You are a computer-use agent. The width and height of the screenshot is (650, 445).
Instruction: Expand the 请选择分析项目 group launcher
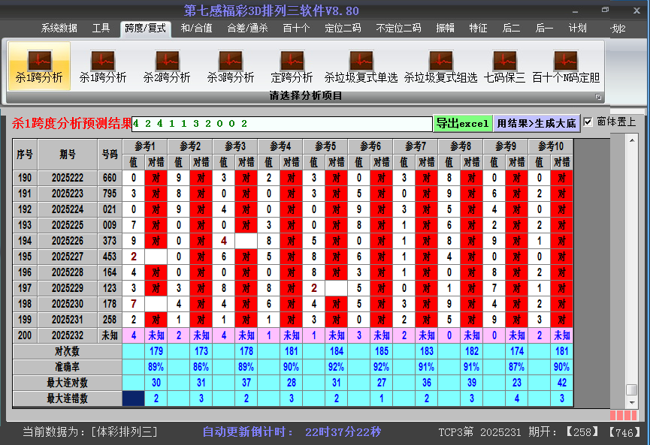pos(598,97)
